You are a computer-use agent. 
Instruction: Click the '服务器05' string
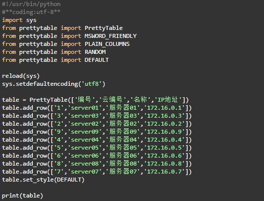[x=123, y=148]
